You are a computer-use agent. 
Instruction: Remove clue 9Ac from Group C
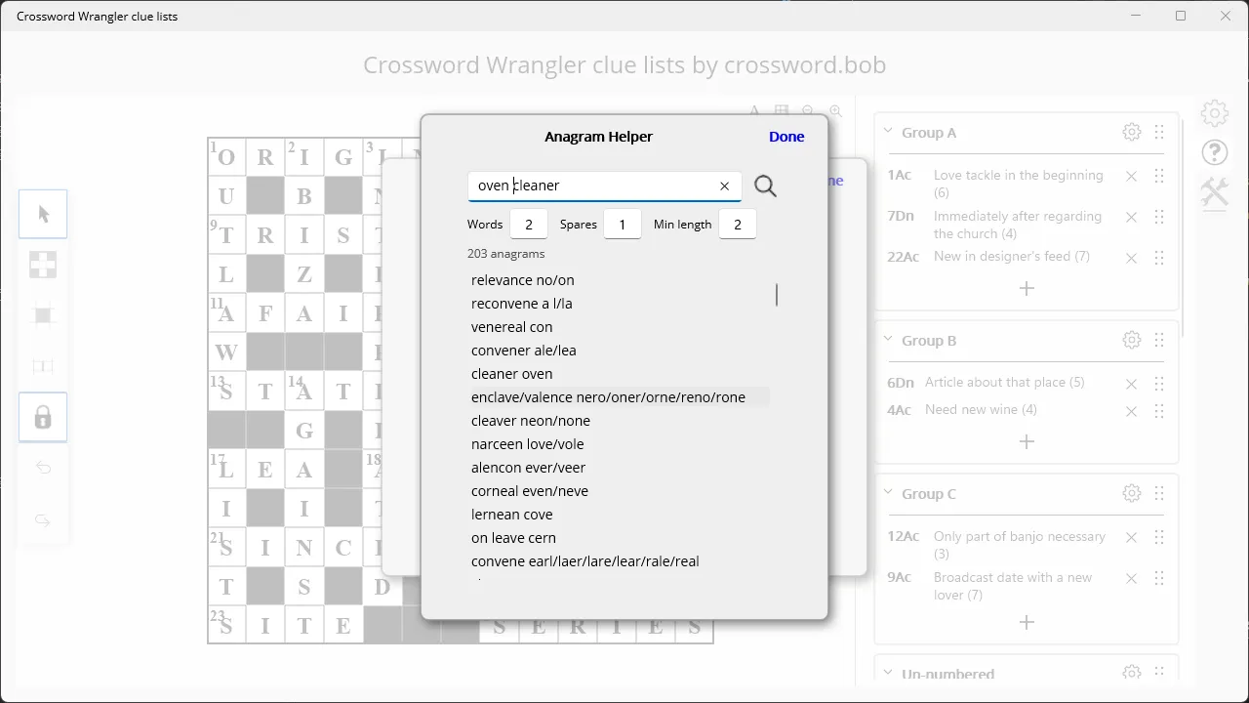1131,578
